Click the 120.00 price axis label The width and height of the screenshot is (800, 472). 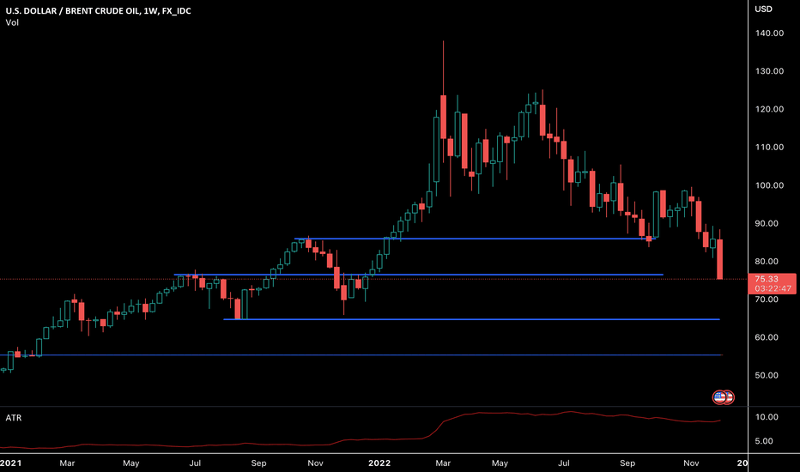[769, 109]
